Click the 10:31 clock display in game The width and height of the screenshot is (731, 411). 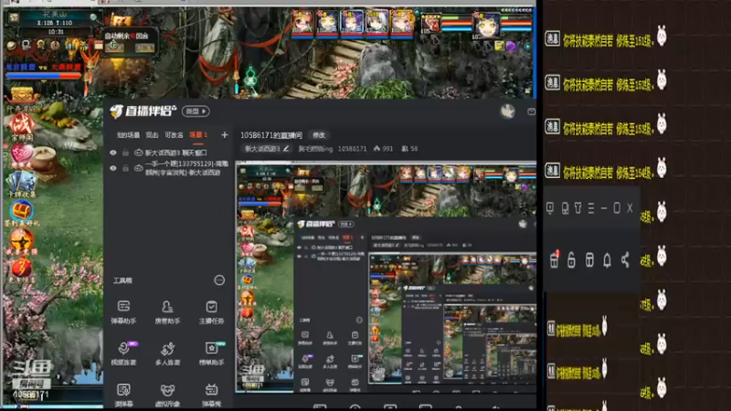(x=56, y=32)
